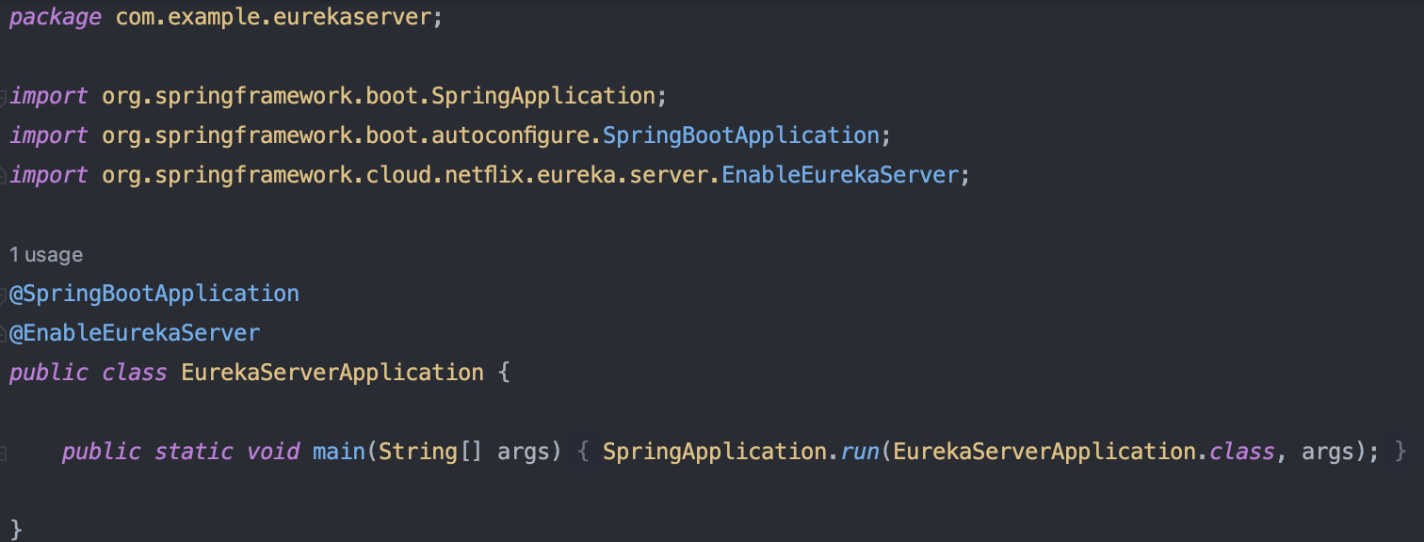The height and width of the screenshot is (542, 1424).
Task: Click org.springframework.boot.autoconfigure package path
Action: (x=346, y=135)
